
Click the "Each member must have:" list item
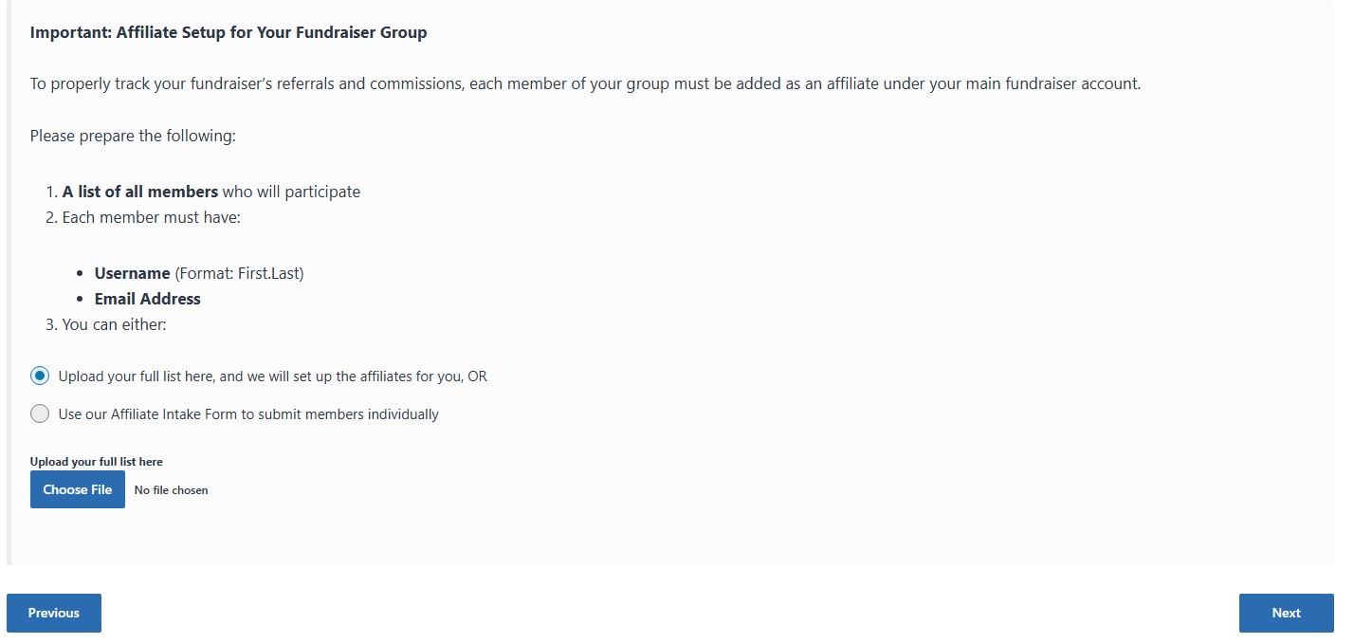click(x=152, y=217)
